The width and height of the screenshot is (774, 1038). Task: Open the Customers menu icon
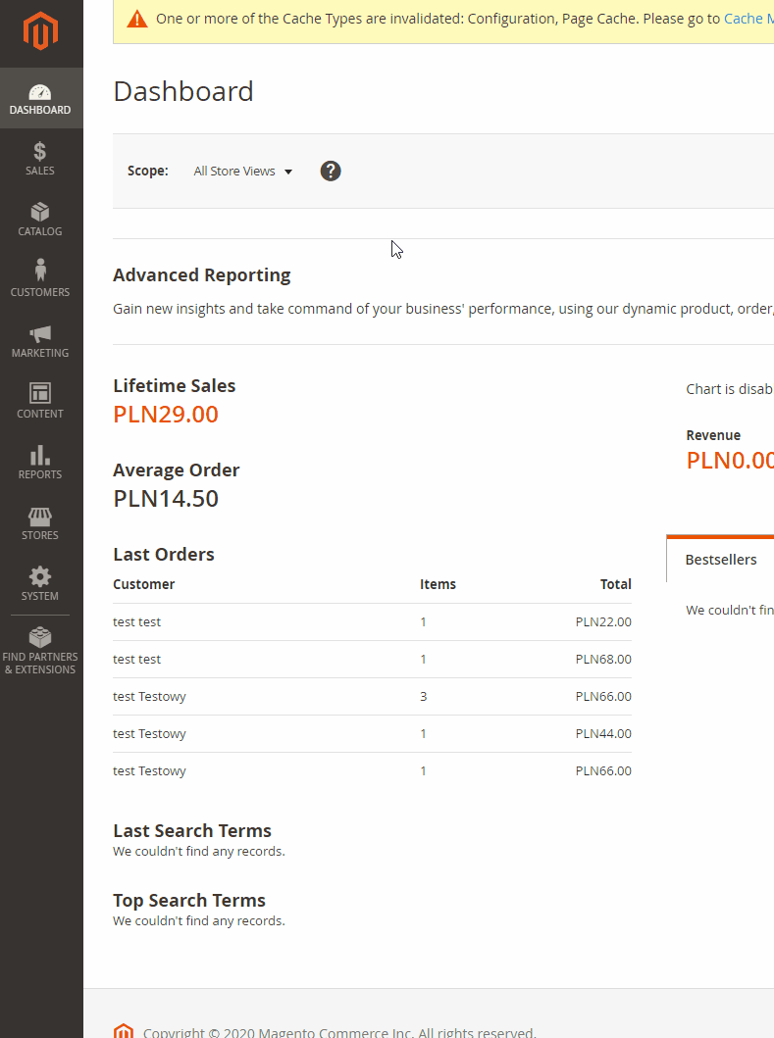tap(40, 272)
